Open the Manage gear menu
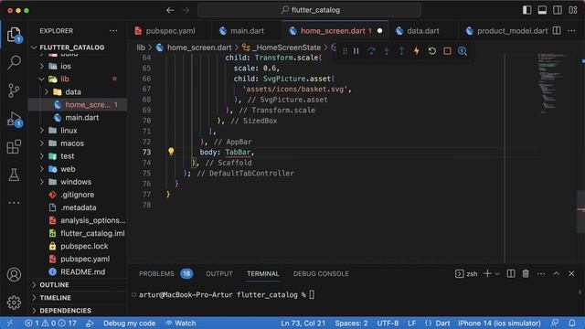Viewport: 585px width, 329px height. (x=14, y=302)
